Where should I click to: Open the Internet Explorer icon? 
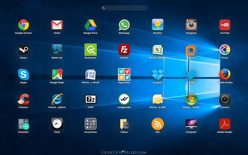(x=57, y=99)
